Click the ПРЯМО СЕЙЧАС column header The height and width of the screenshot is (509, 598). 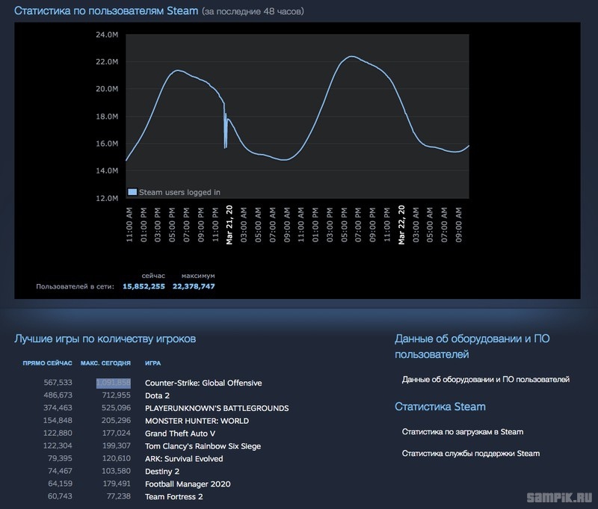[47, 363]
